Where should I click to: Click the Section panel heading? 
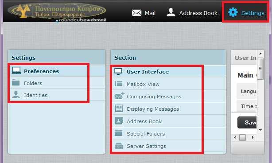(x=125, y=58)
